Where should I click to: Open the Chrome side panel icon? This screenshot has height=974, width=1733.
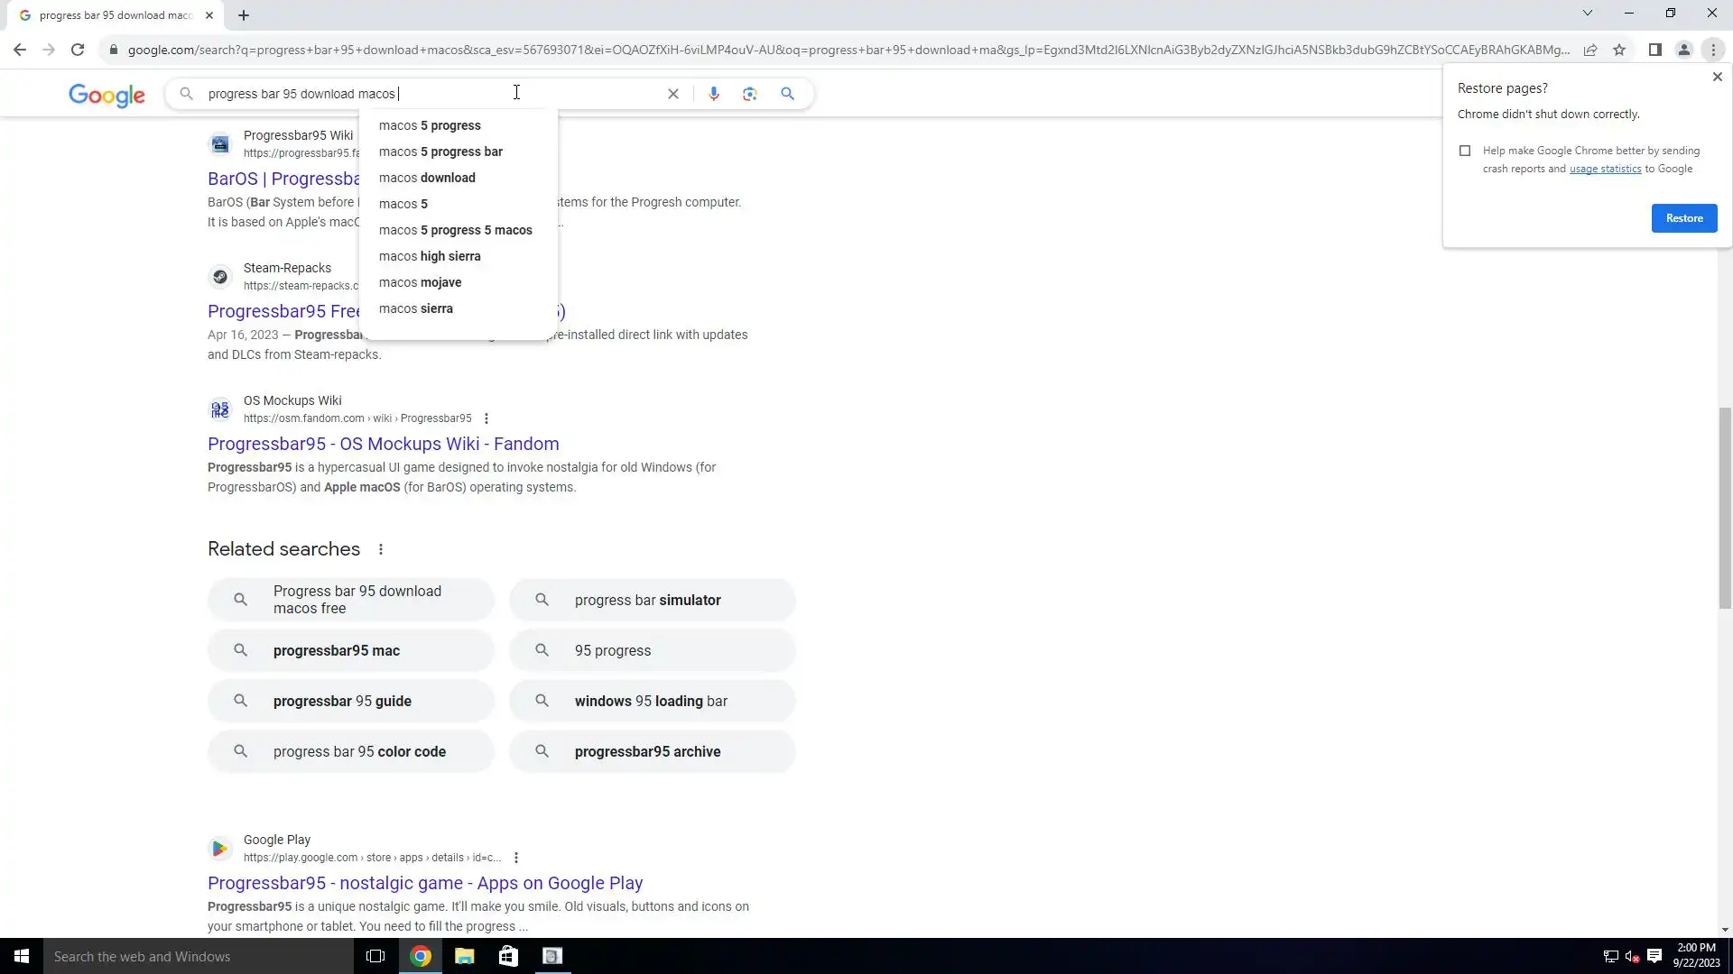(x=1654, y=51)
